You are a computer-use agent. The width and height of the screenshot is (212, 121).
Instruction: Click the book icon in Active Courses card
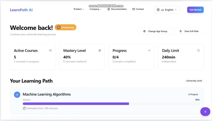[50, 51]
